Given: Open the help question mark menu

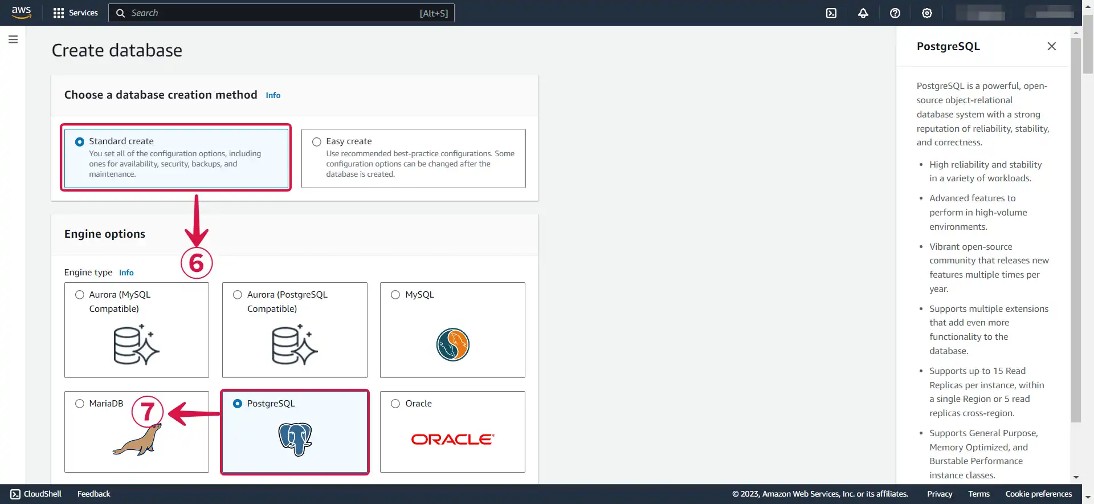Looking at the screenshot, I should (895, 13).
